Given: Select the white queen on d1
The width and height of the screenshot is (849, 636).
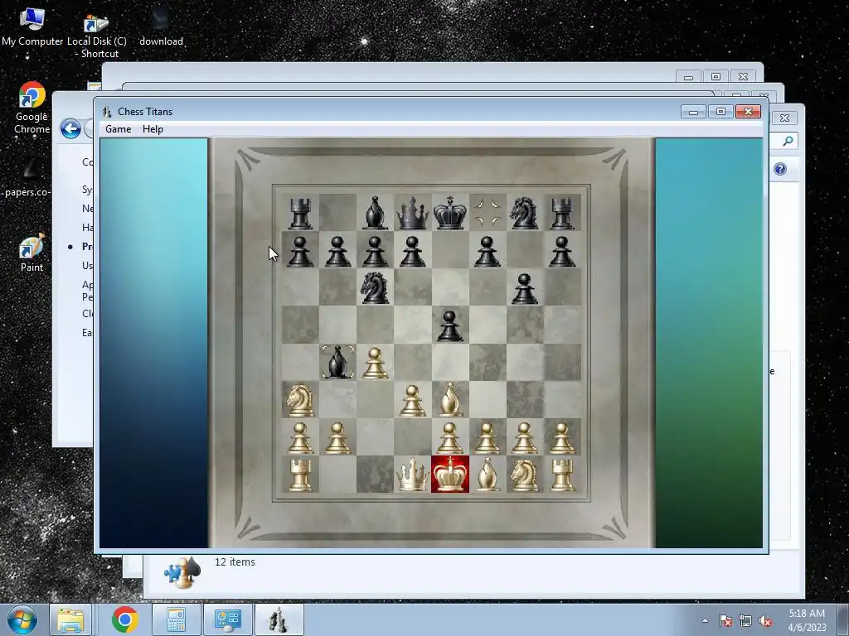Looking at the screenshot, I should (413, 475).
